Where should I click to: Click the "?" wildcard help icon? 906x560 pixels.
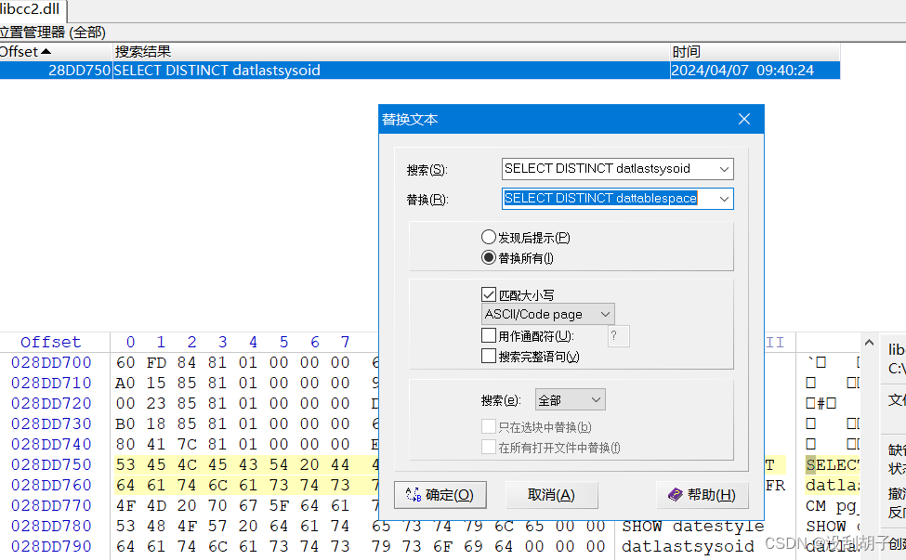(618, 335)
